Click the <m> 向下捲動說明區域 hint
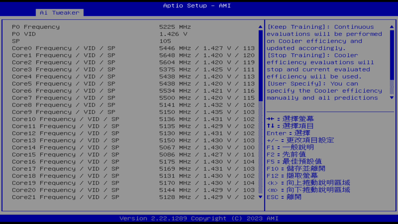 coord(308,190)
